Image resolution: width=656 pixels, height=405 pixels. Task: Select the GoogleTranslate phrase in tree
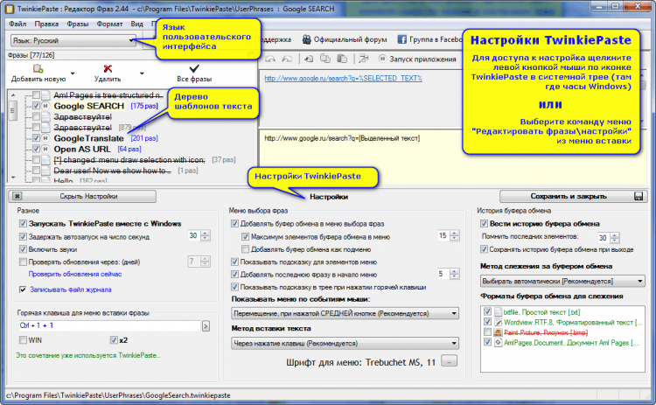click(88, 138)
